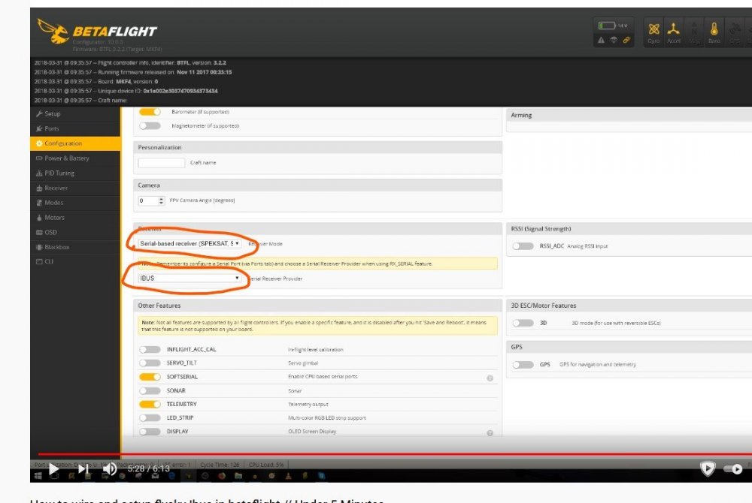Open the Motors tab
752x503 pixels.
(x=75, y=218)
